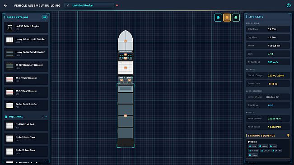Click the Dry Mass value 13.20 t

pyautogui.click(x=272, y=37)
